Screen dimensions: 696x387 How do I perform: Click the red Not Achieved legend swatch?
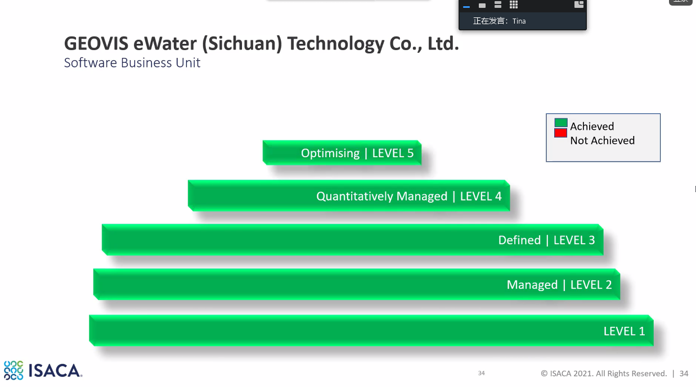pyautogui.click(x=561, y=133)
